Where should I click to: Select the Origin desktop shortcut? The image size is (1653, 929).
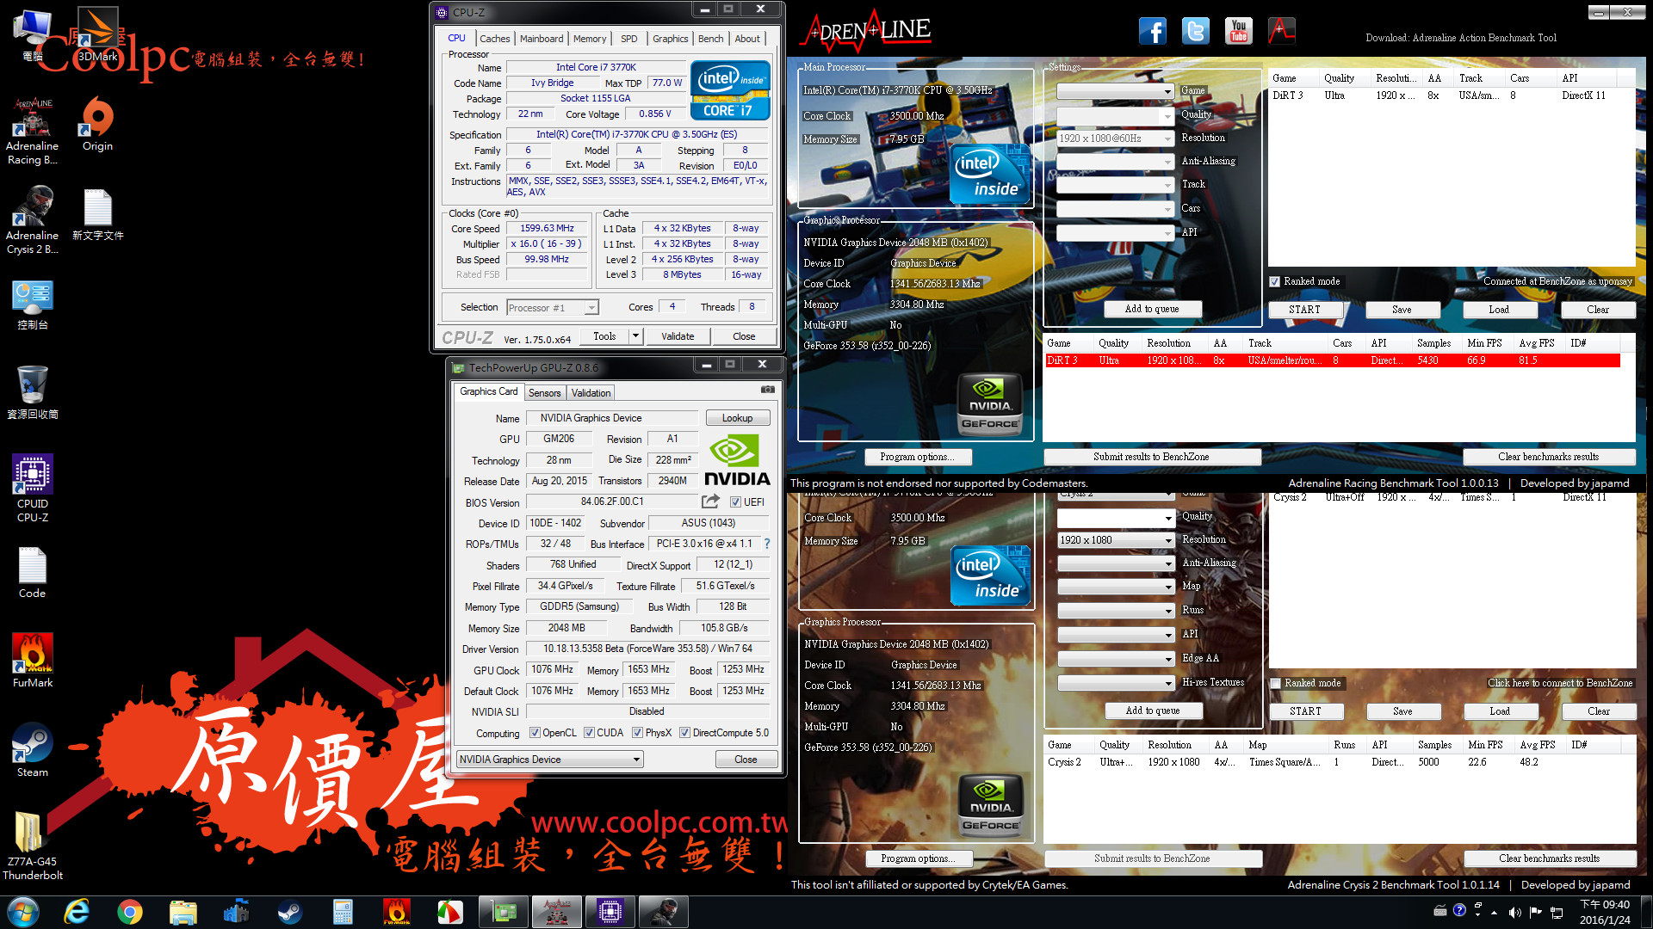point(97,125)
